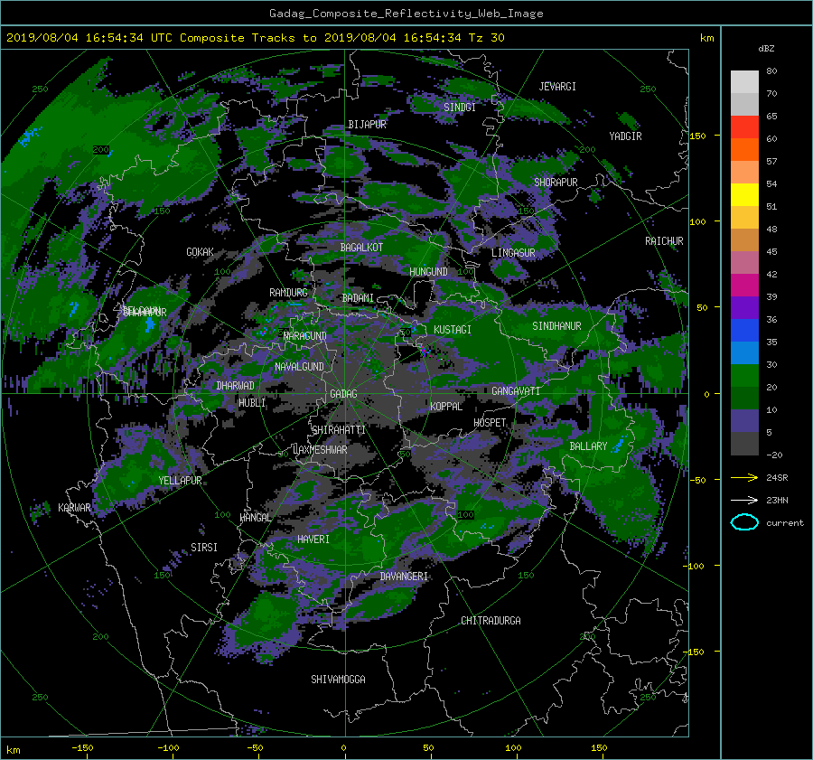
Task: Select the magenta 42 dBZ legend swatch
Action: click(x=744, y=285)
